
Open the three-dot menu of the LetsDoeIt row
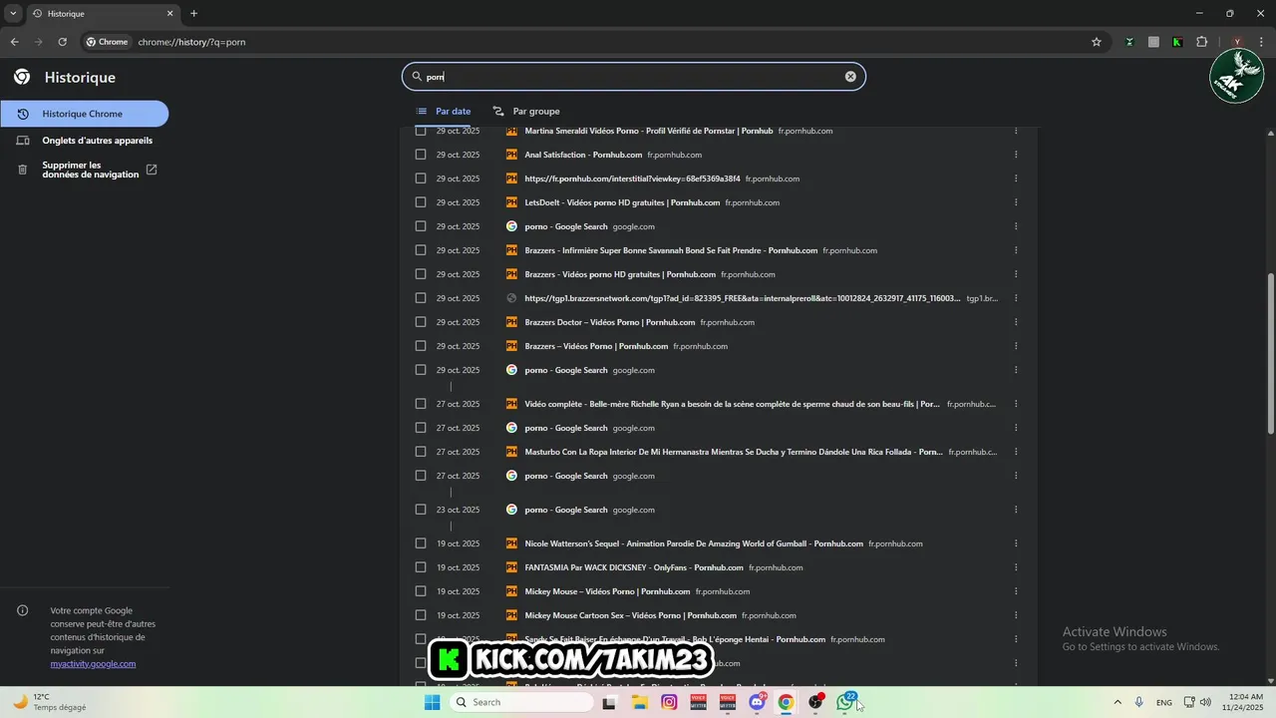click(1016, 202)
